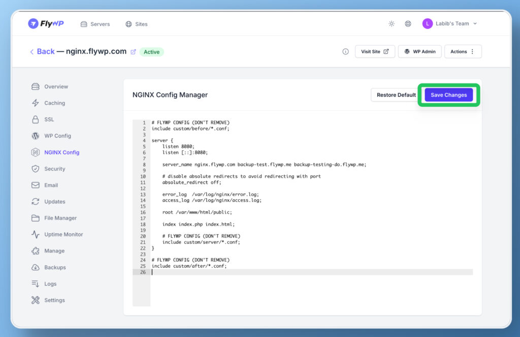Click 'root /var/www/html/public;' line
This screenshot has height=337, width=520.
198,212
